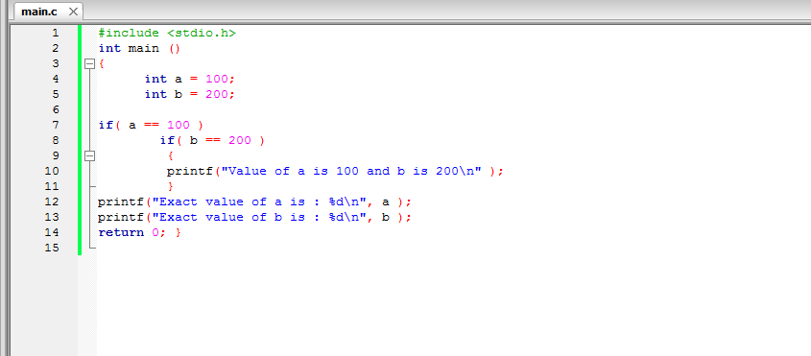The height and width of the screenshot is (356, 811).
Task: Click the closing brace on line 11
Action: click(170, 186)
